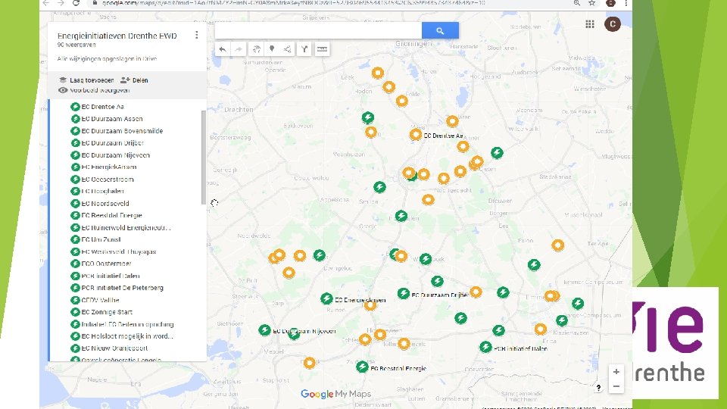This screenshot has width=727, height=409.
Task: Select the measure distances ruler tool
Action: pyautogui.click(x=323, y=49)
